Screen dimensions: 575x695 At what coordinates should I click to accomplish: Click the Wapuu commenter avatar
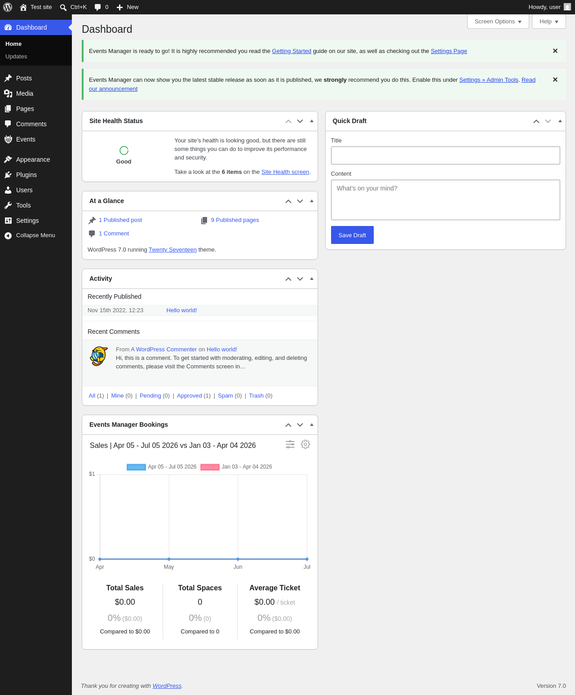click(x=99, y=356)
